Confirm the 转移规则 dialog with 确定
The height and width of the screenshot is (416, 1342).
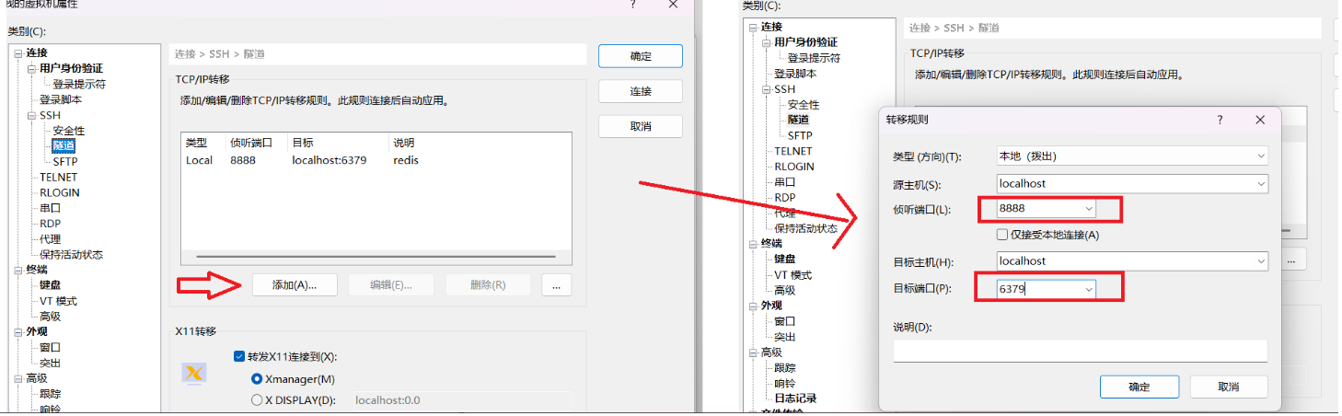tap(1140, 387)
